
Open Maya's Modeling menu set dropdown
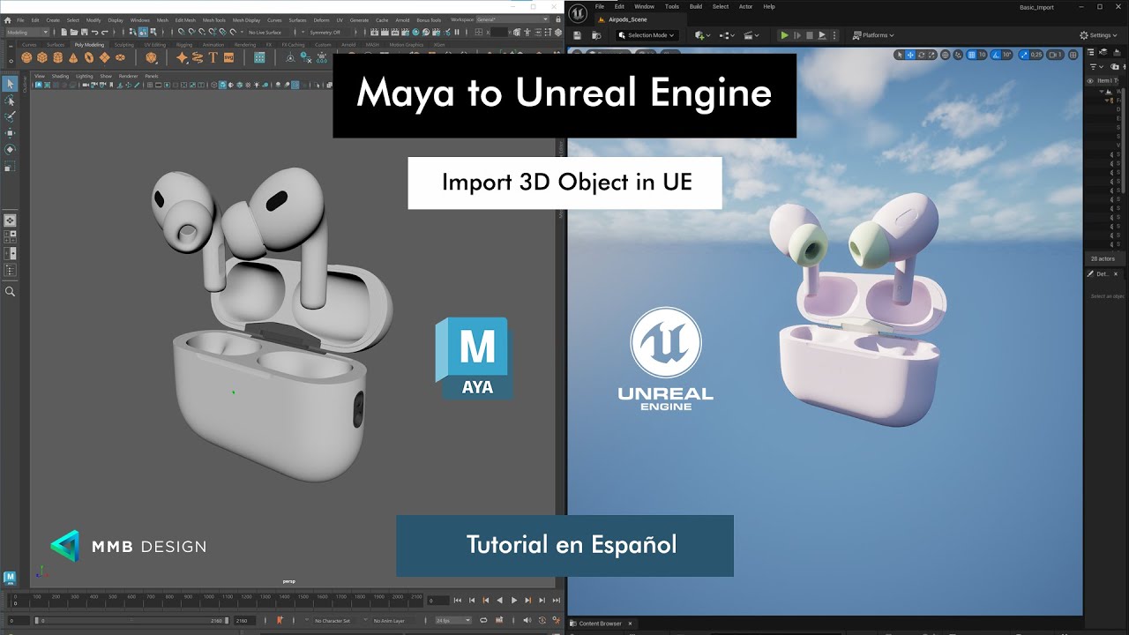[28, 32]
